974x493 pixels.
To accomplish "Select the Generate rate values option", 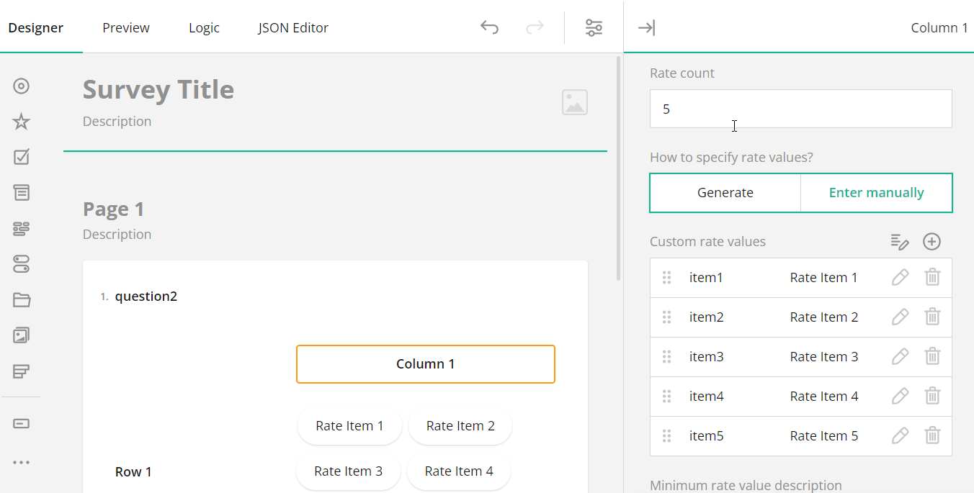I will [x=725, y=192].
